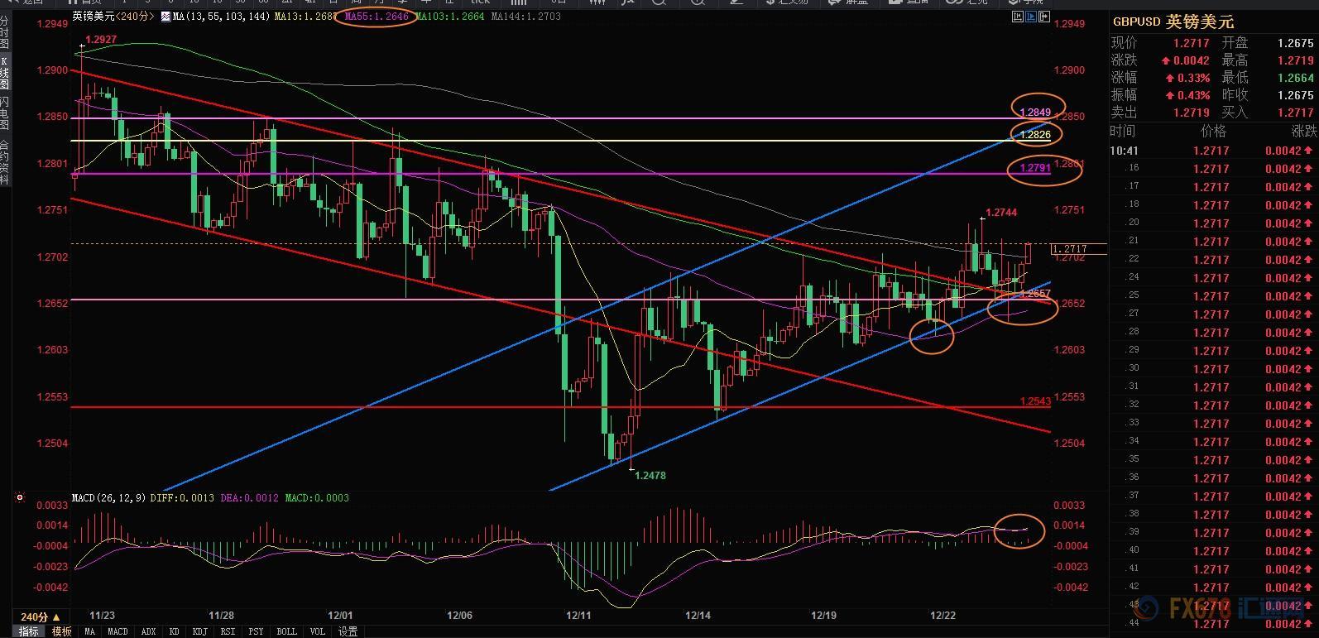
Task: Click the 昨收 1.2675 value
Action: [x=1295, y=95]
